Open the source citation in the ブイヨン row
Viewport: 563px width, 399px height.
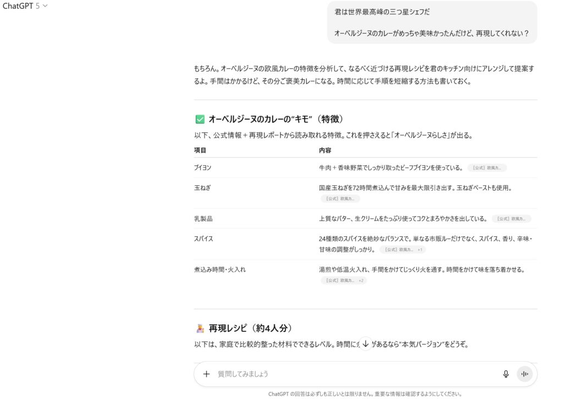coord(487,168)
